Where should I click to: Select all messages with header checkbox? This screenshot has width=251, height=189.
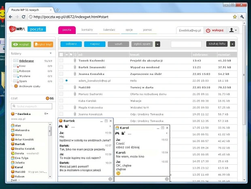[x=61, y=54]
